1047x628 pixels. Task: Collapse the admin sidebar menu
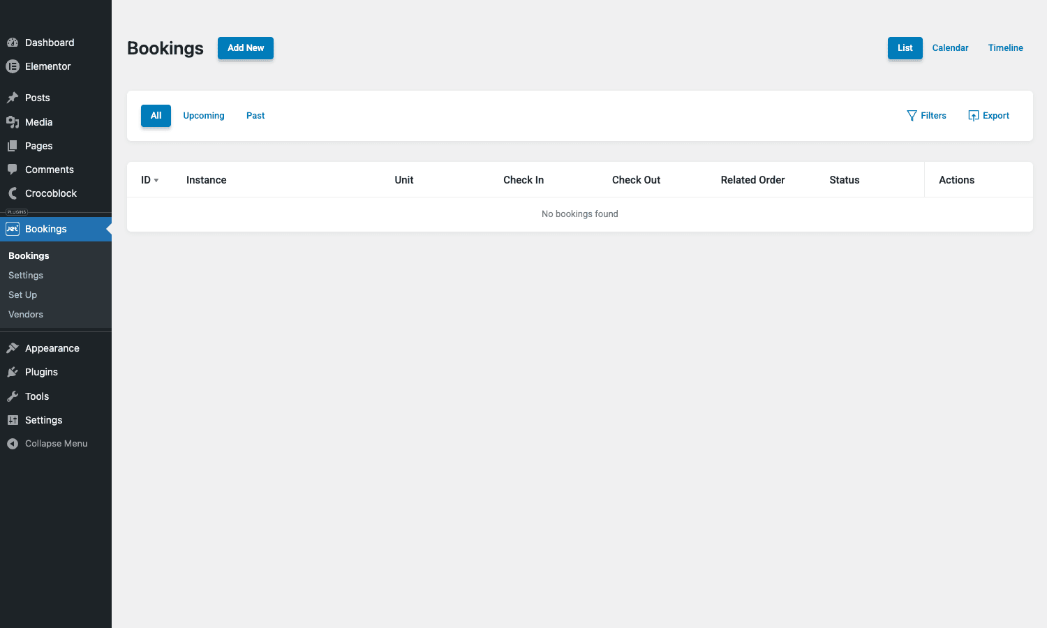[x=56, y=444]
